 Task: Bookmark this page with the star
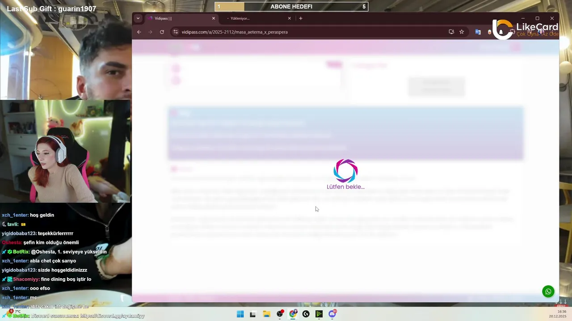pos(462,32)
